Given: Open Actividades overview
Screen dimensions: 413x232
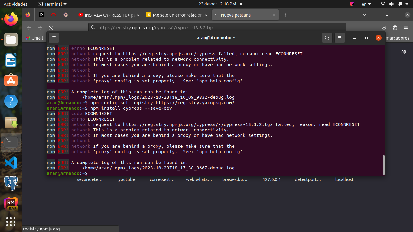Looking at the screenshot, I should (x=15, y=4).
